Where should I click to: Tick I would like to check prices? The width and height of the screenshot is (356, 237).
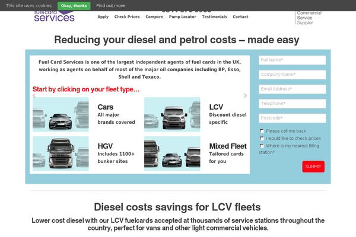(262, 138)
